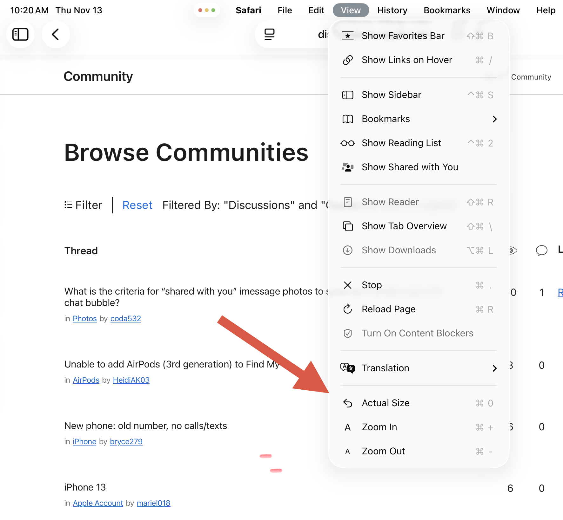Toggle the Safari sidebar button in toolbar
Screen dimensions: 563x520
coord(20,34)
